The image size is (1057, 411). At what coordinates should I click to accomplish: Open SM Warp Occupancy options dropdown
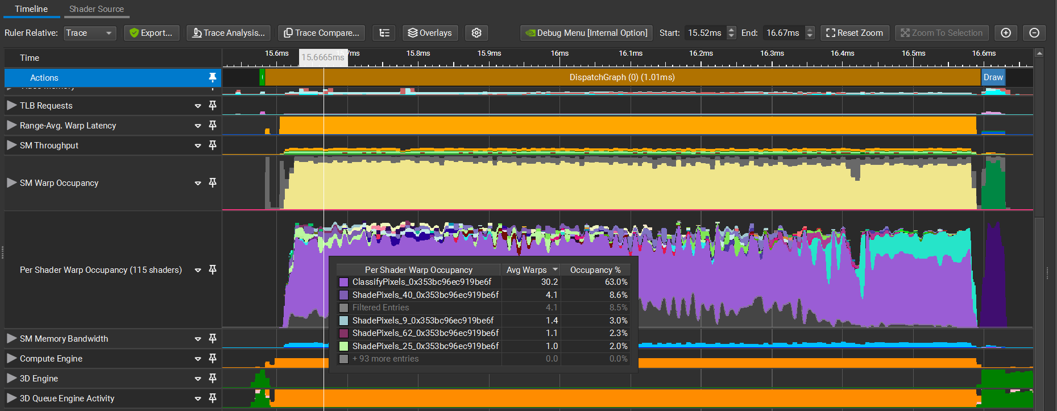tap(198, 183)
